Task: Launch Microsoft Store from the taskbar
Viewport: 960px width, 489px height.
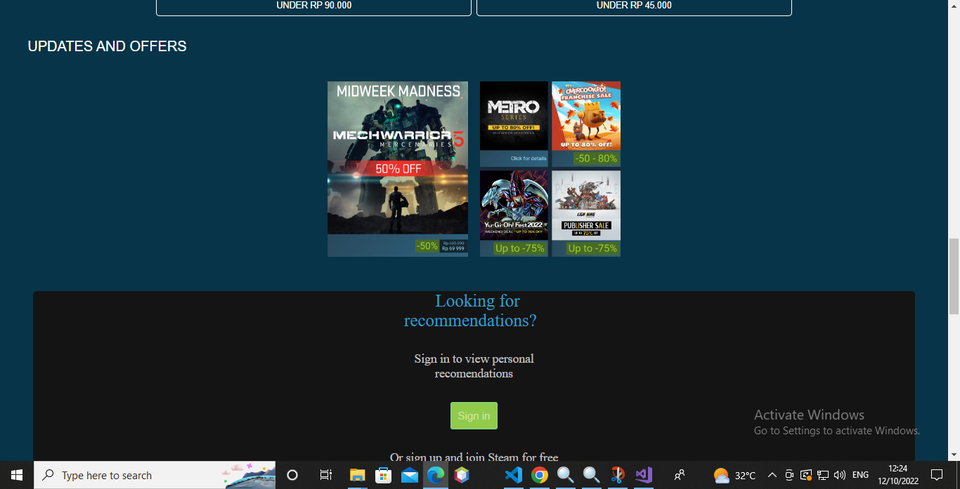Action: click(x=383, y=475)
